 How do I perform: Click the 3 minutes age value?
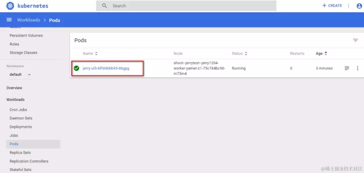click(x=324, y=68)
